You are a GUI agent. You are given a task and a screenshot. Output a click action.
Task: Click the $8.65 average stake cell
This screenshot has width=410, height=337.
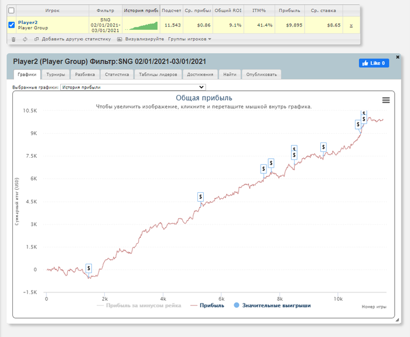click(x=323, y=25)
